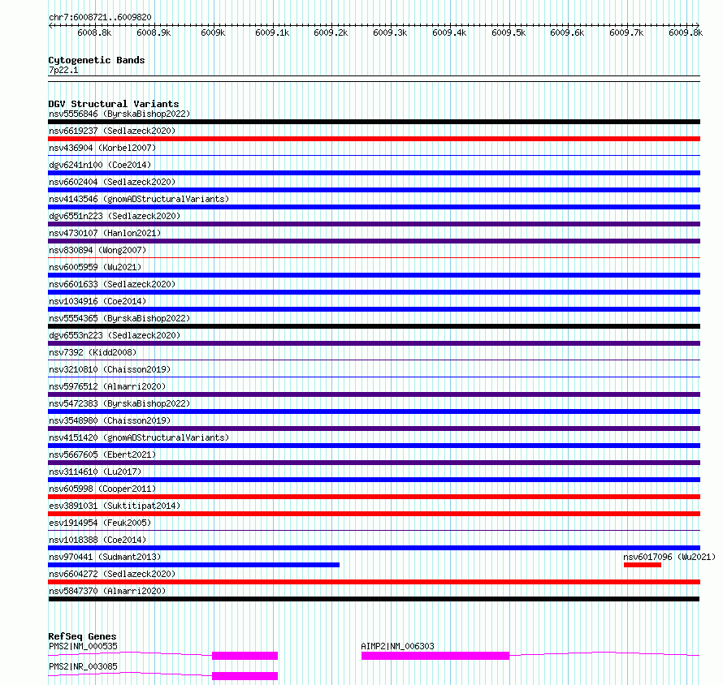Click nsv1018388 (Coe2014) label
Viewport: 723px width, 685px height.
[97, 540]
